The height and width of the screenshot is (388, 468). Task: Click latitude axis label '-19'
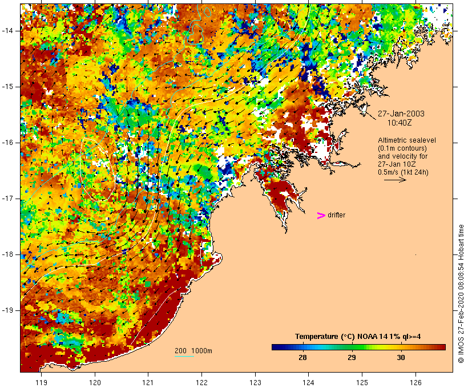[7, 310]
